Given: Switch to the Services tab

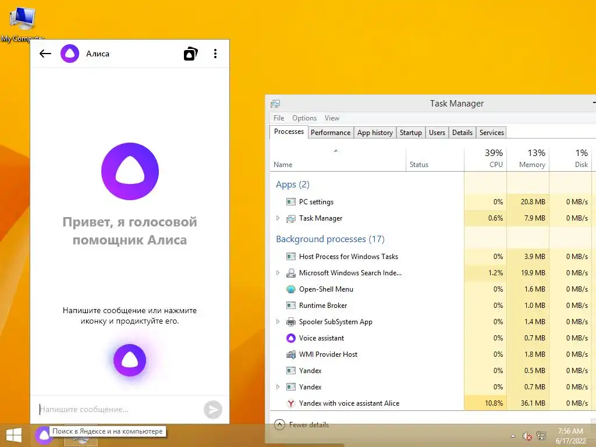Looking at the screenshot, I should tap(491, 132).
